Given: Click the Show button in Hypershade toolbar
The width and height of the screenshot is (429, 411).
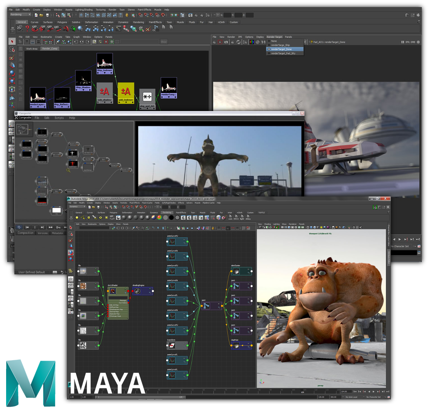Looking at the screenshot, I should 164,42.
